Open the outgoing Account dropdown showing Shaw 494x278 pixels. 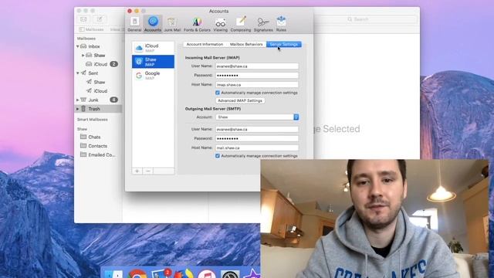(x=257, y=117)
